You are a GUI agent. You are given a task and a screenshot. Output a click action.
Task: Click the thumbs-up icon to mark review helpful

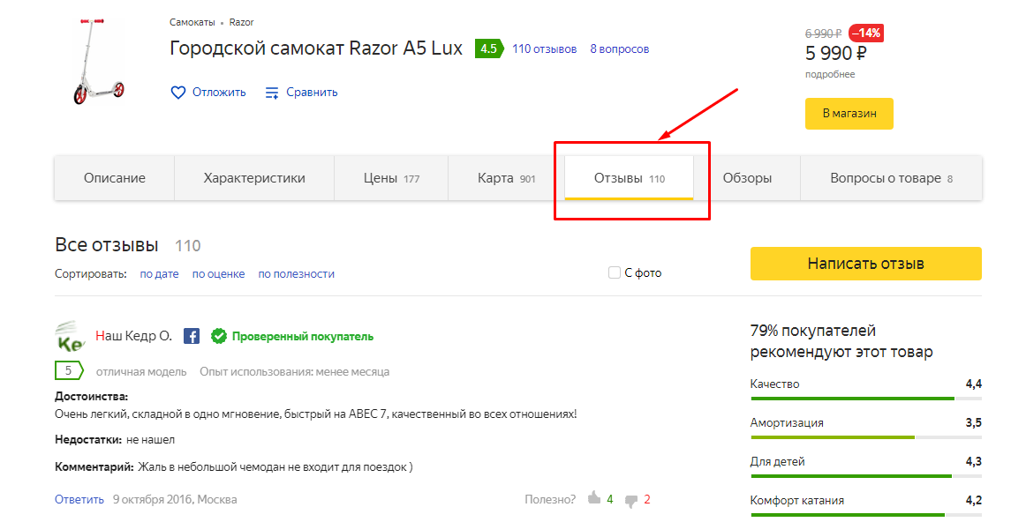(594, 497)
